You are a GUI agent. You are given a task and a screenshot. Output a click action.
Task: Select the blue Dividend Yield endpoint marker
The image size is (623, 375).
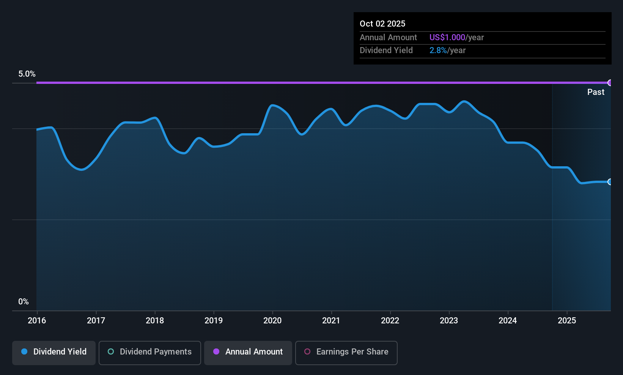(610, 182)
